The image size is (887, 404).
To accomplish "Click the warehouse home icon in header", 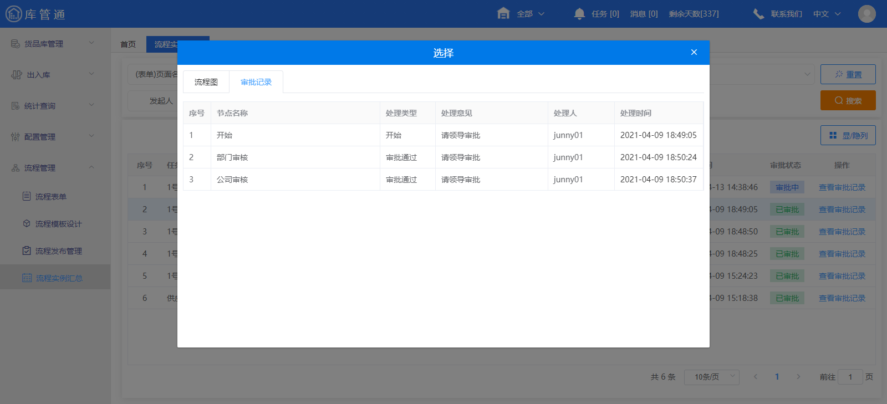I will pos(503,14).
